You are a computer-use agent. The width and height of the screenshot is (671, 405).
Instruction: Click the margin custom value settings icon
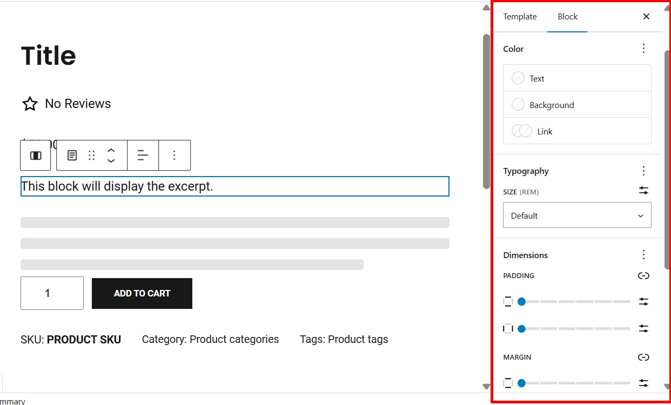tap(643, 383)
